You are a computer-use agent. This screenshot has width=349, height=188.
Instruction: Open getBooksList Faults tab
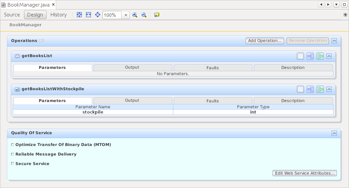213,67
